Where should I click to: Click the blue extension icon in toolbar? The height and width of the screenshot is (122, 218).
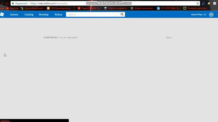203,3
